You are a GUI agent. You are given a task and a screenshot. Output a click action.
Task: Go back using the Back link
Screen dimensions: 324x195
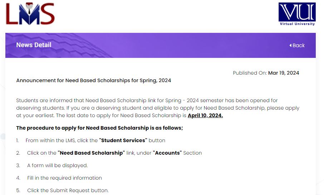[297, 45]
